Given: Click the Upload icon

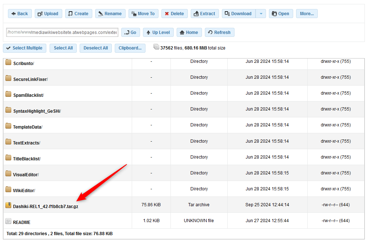Looking at the screenshot, I should (39, 13).
